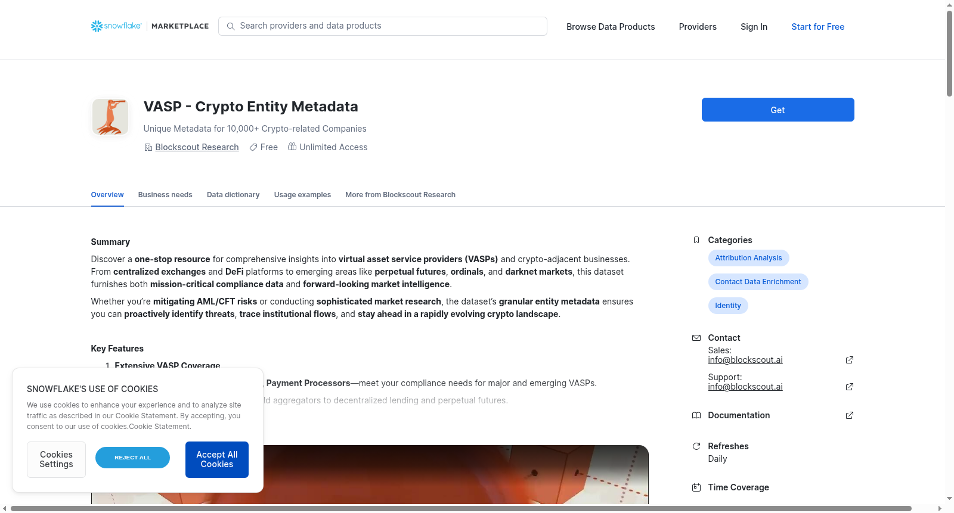Image resolution: width=954 pixels, height=513 pixels.
Task: Open the Documentation link
Action: [739, 415]
